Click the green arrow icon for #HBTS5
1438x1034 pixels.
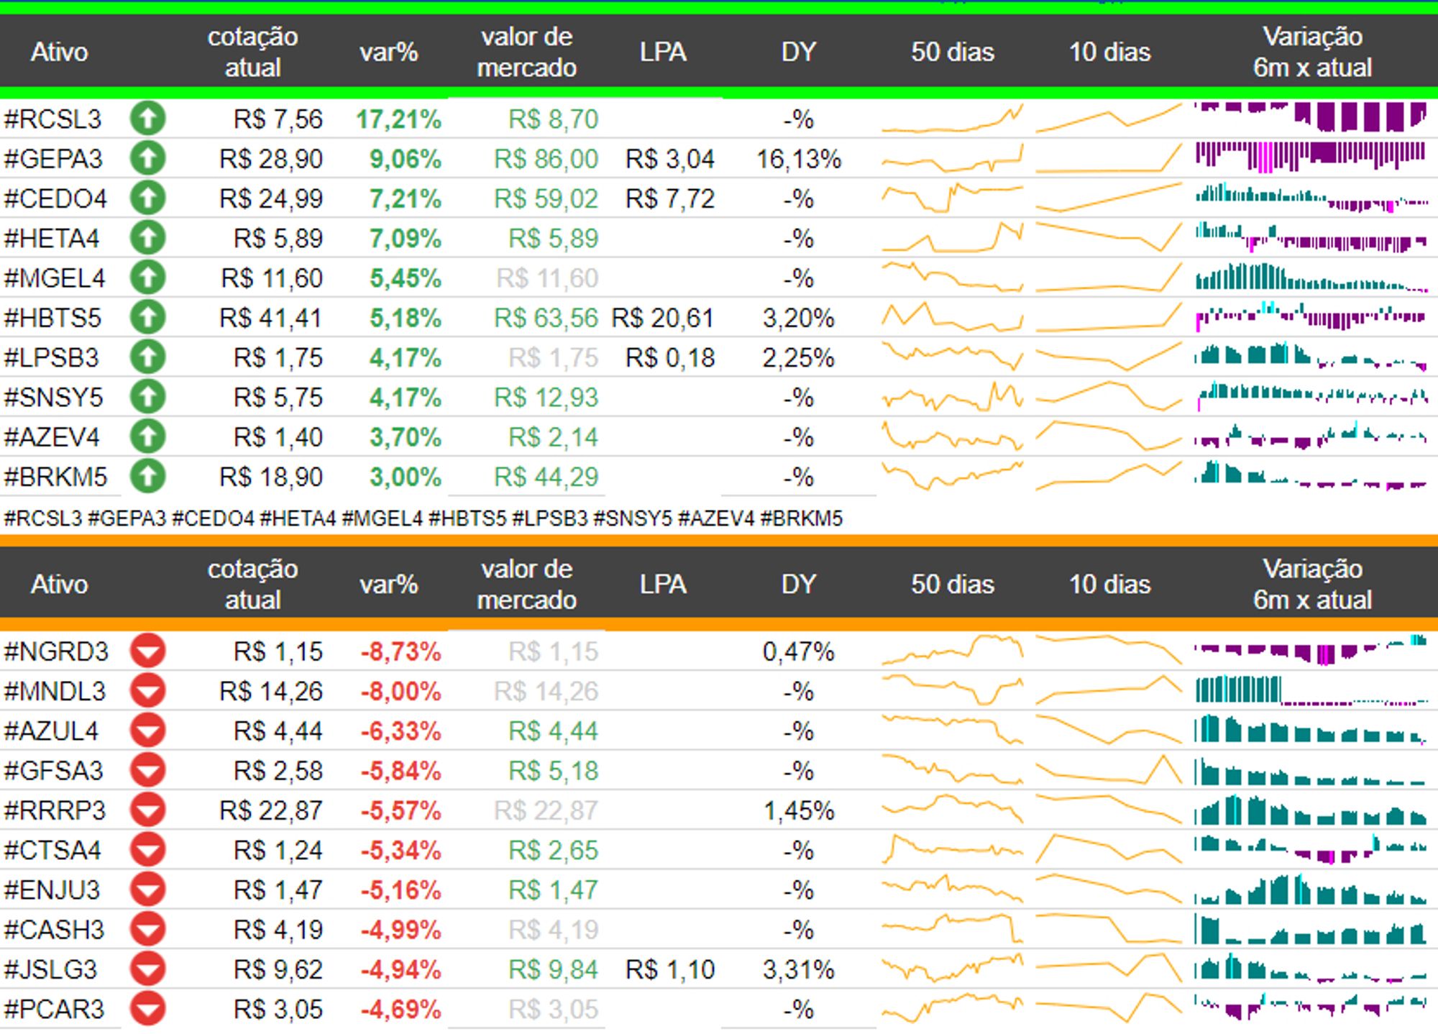(148, 317)
